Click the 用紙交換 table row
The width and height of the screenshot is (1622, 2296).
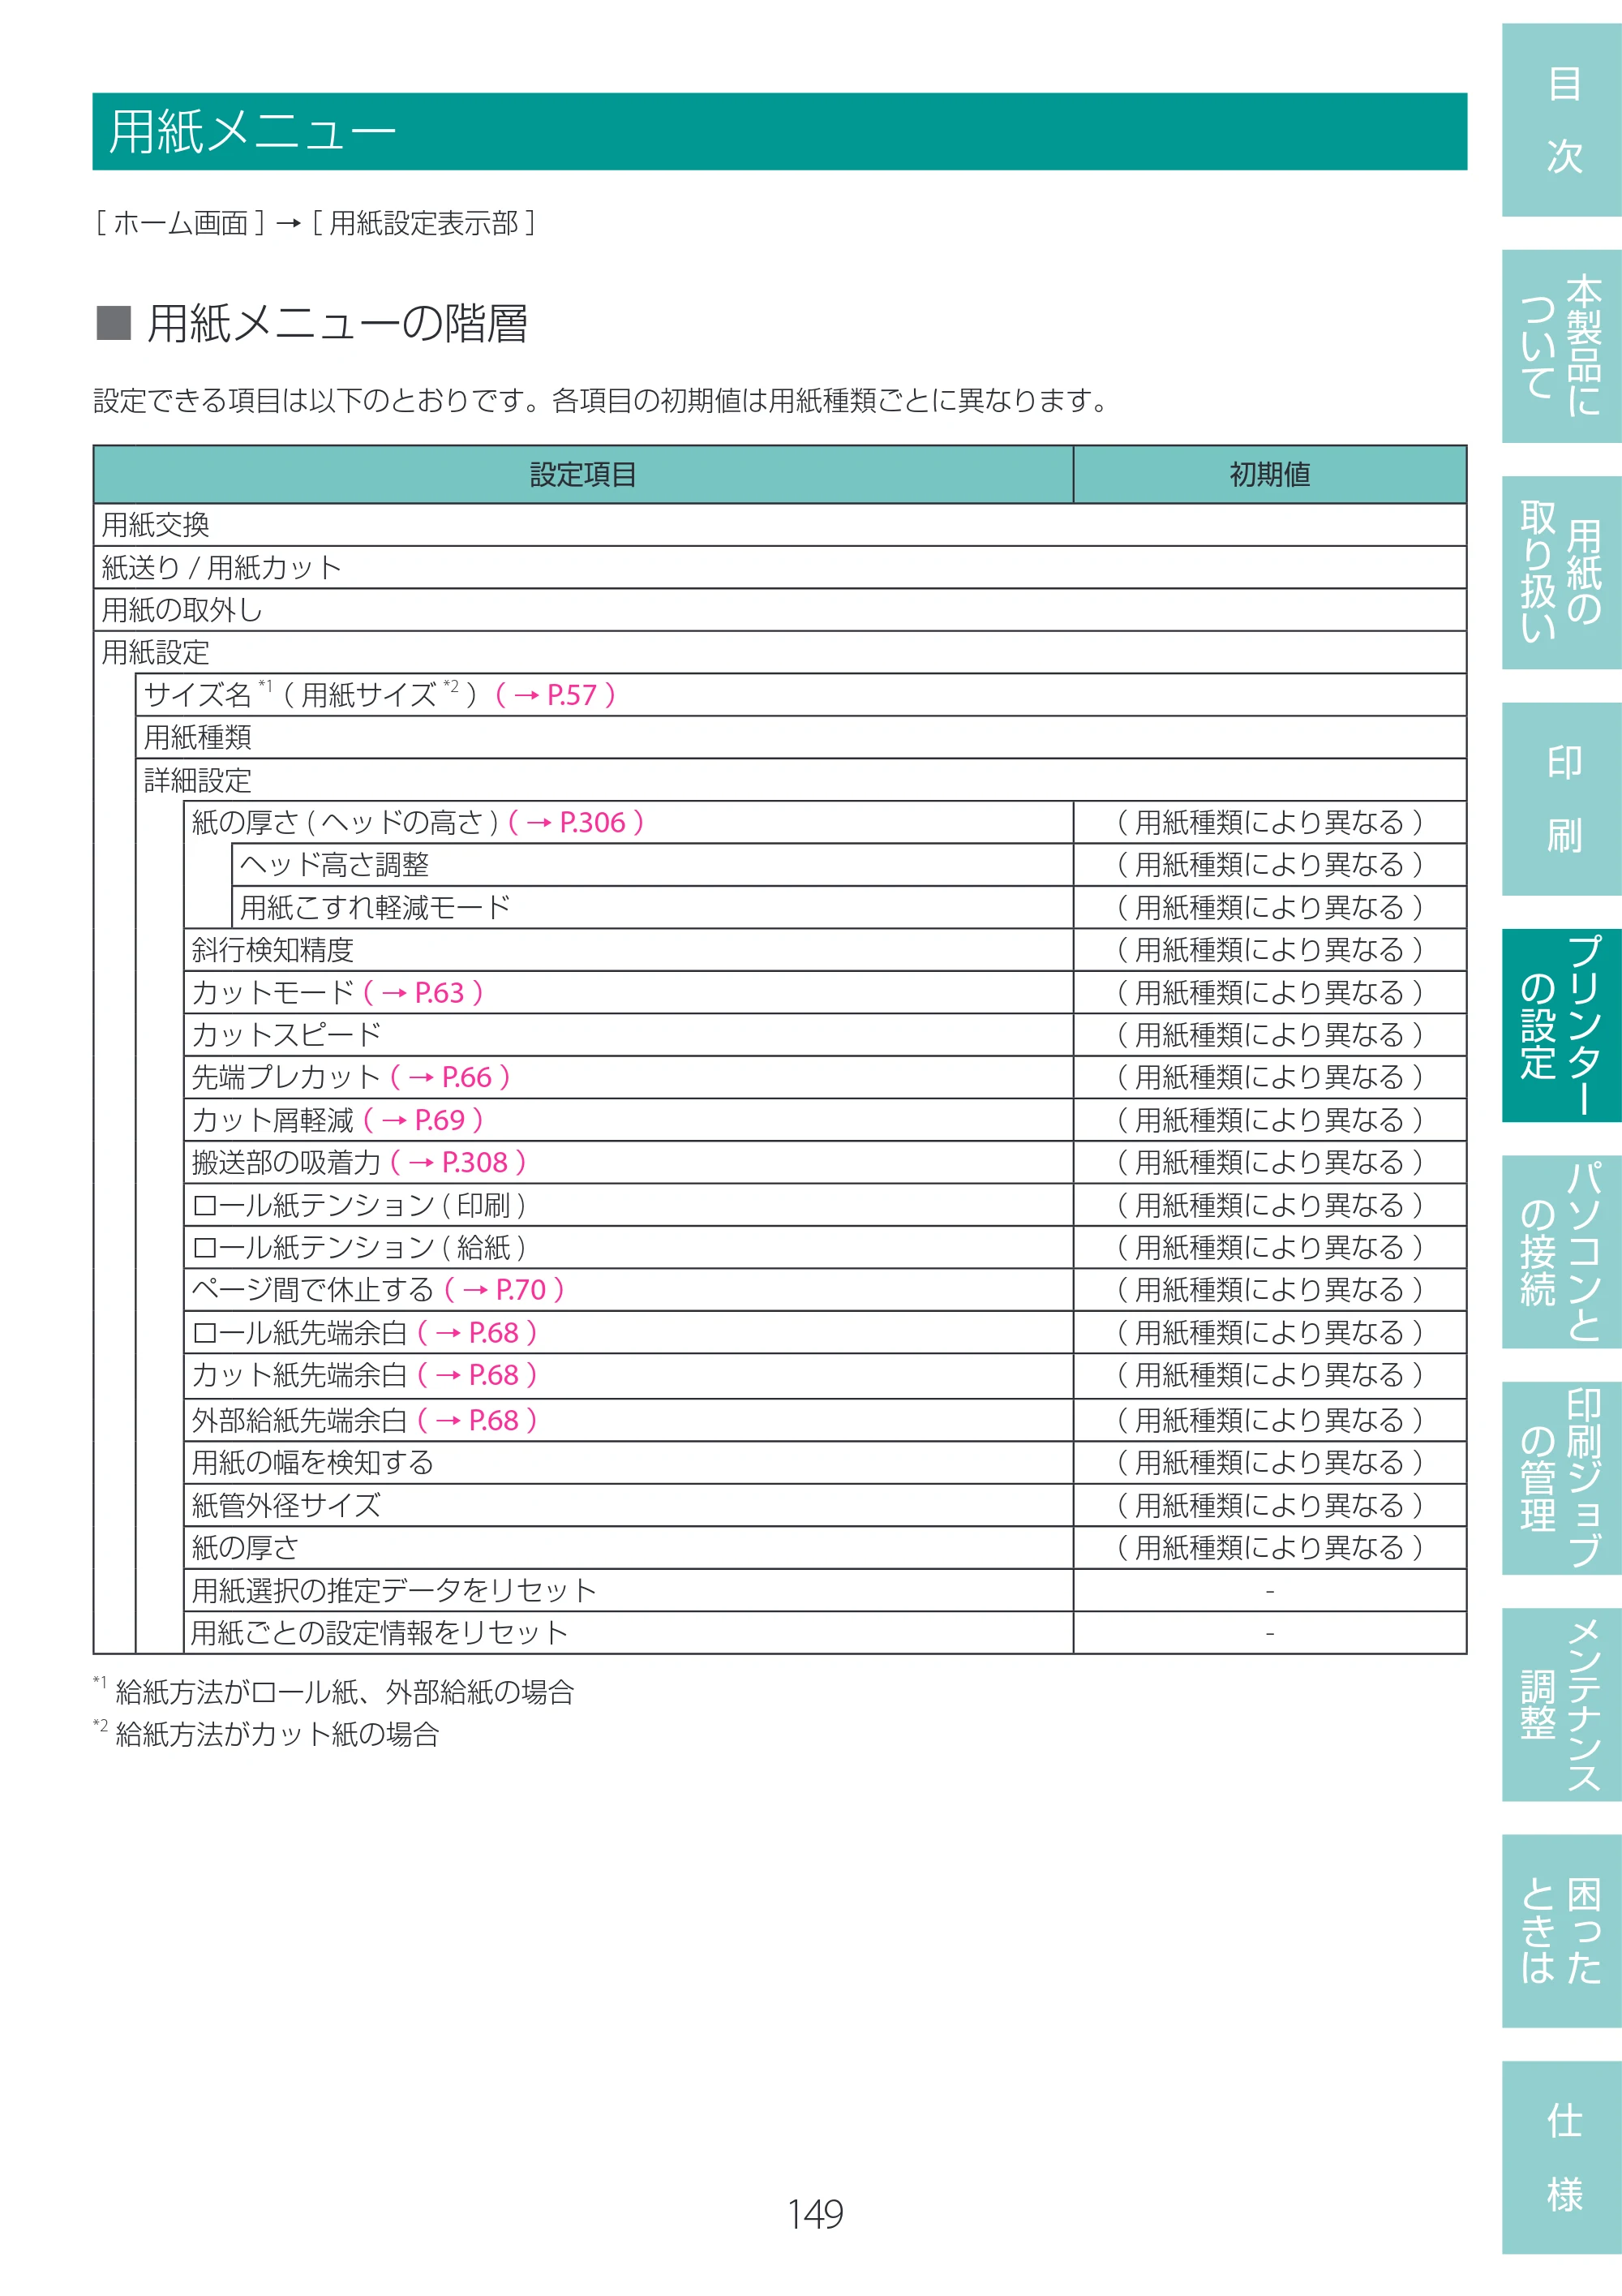point(779,524)
